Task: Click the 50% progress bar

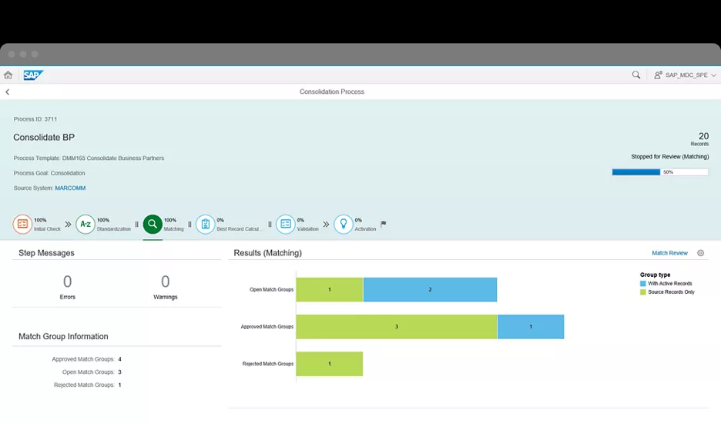Action: 660,172
